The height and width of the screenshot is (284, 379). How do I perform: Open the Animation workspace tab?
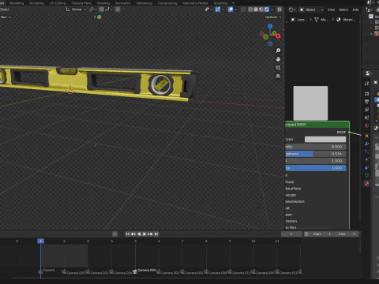[123, 3]
